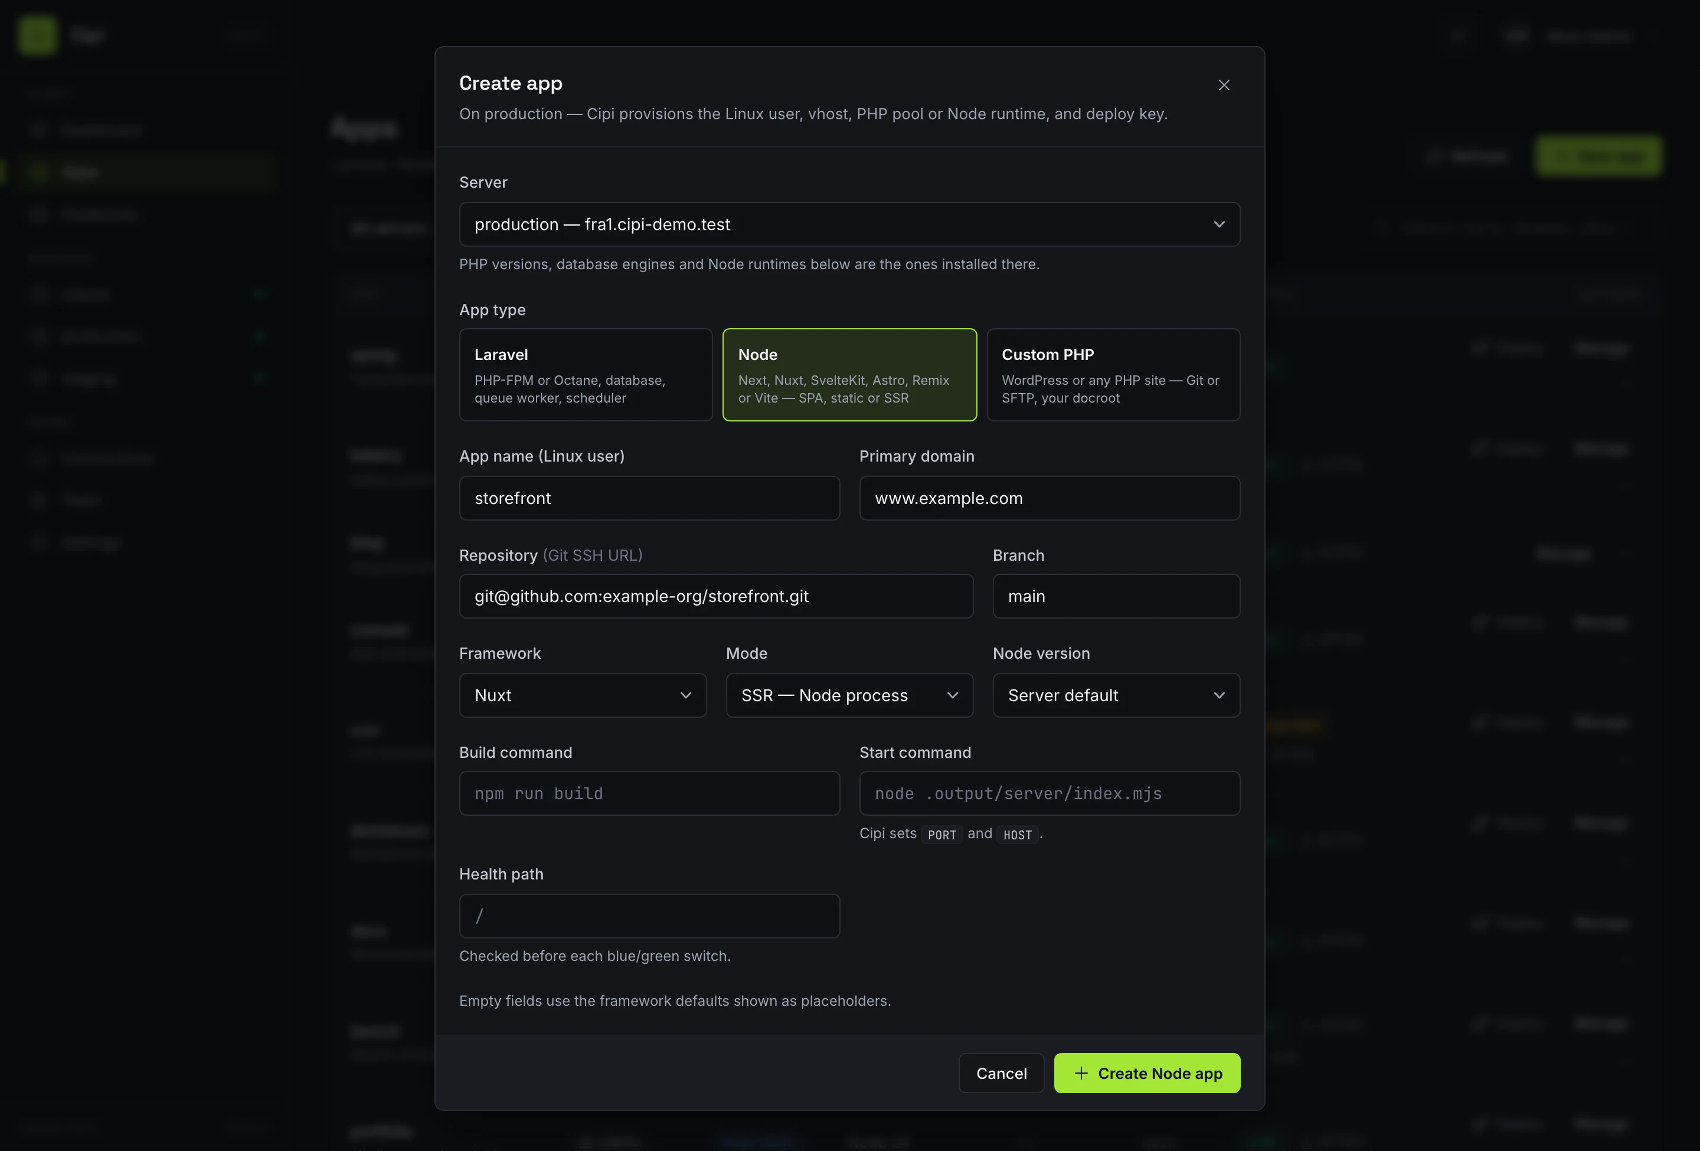1700x1151 pixels.
Task: Select Node app type card
Action: pos(849,374)
